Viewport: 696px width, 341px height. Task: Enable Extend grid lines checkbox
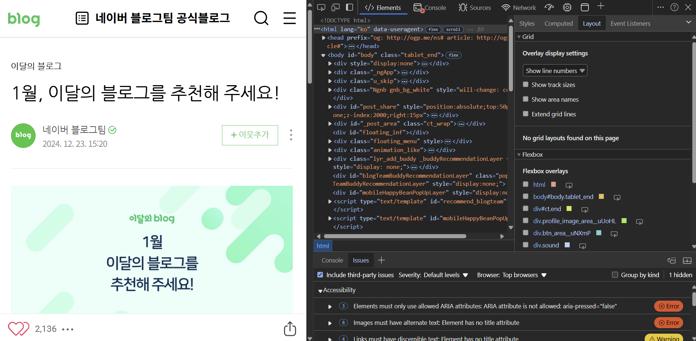click(x=526, y=114)
